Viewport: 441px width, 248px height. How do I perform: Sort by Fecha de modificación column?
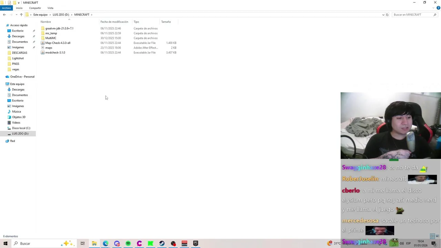coord(114,22)
